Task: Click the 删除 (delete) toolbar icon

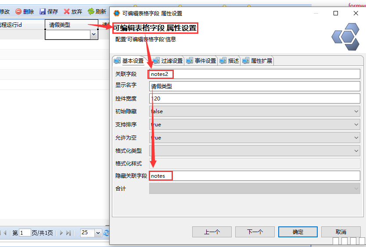Action: pyautogui.click(x=18, y=12)
